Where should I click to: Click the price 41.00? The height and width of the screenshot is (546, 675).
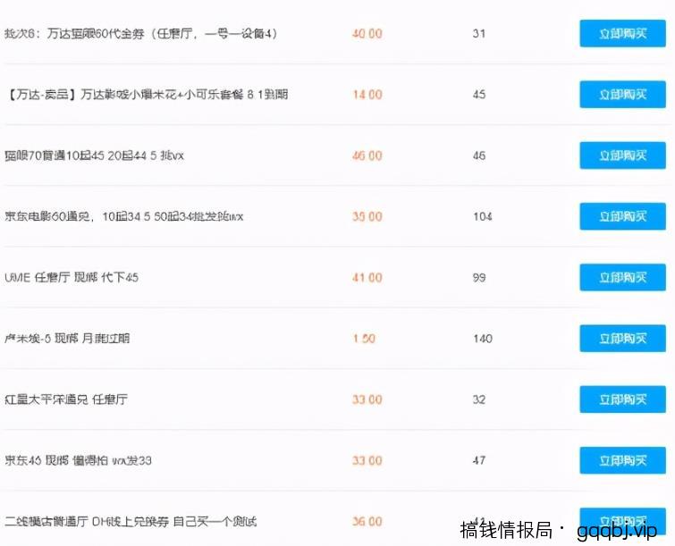point(367,278)
